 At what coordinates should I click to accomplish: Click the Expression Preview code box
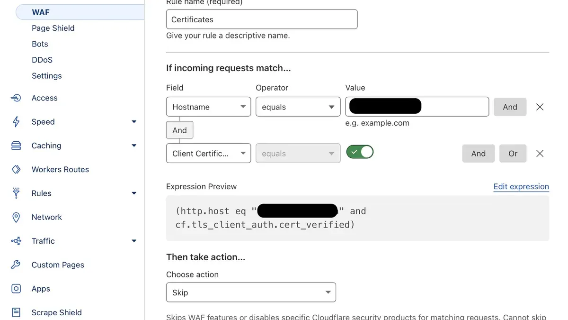[x=357, y=218]
